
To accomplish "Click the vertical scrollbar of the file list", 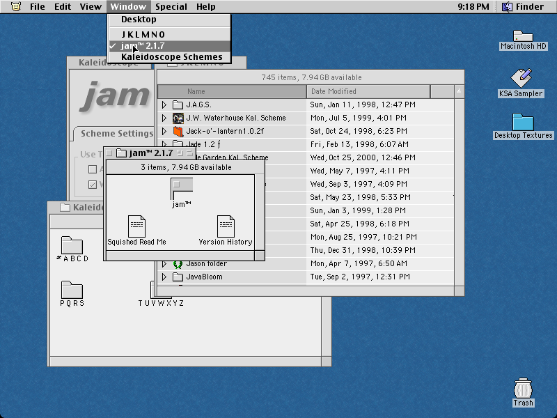I will pos(460,192).
